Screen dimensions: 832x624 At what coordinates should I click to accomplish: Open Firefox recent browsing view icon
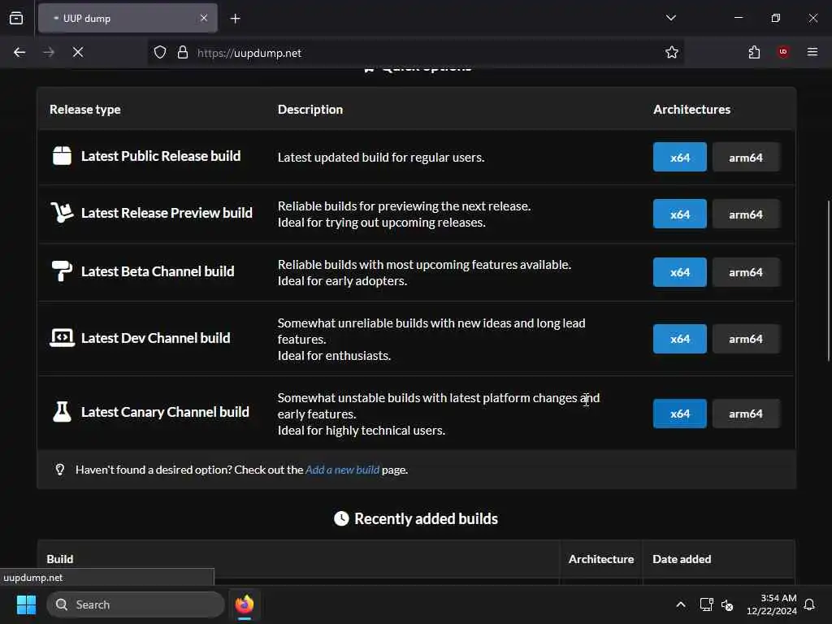[x=16, y=18]
